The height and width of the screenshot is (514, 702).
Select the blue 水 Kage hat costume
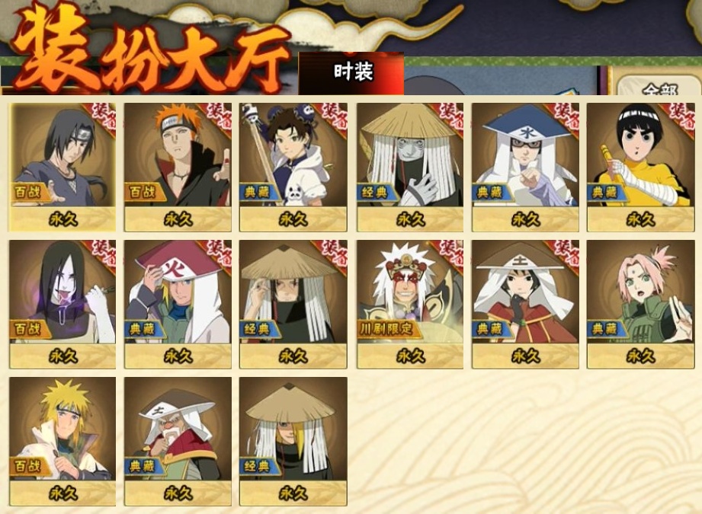pyautogui.click(x=525, y=167)
